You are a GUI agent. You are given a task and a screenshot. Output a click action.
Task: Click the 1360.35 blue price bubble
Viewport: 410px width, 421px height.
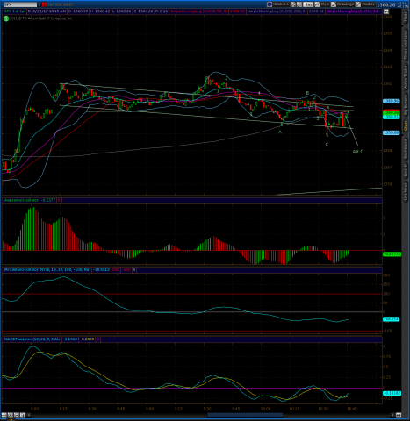pyautogui.click(x=392, y=101)
